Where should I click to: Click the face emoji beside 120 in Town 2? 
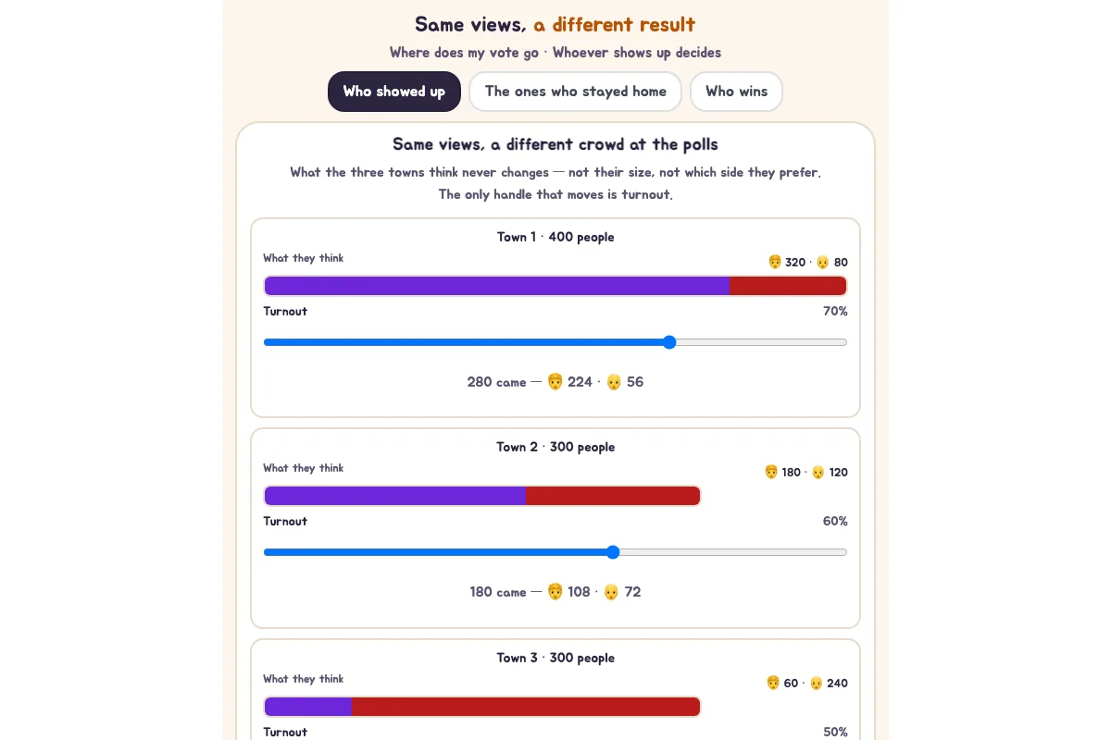click(x=818, y=472)
